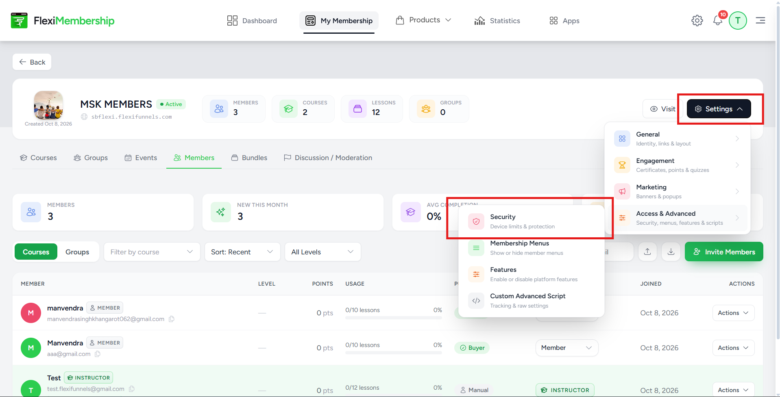Copy aaa@gmail.com email icon

[x=98, y=354]
